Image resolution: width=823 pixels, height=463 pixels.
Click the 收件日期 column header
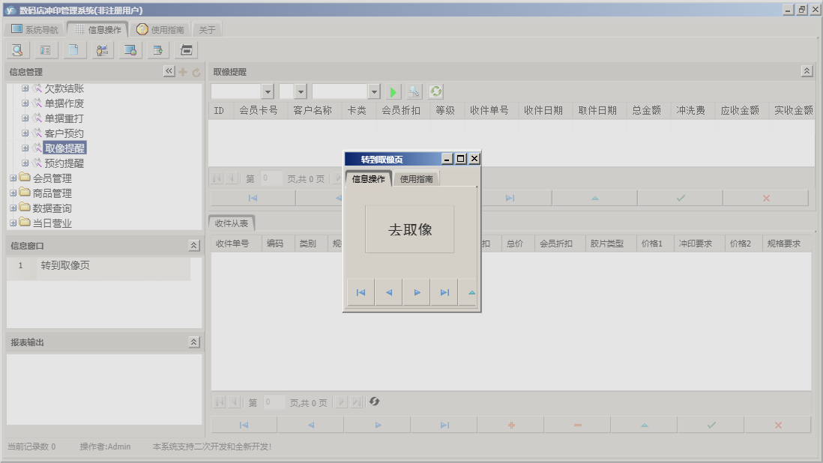(543, 110)
